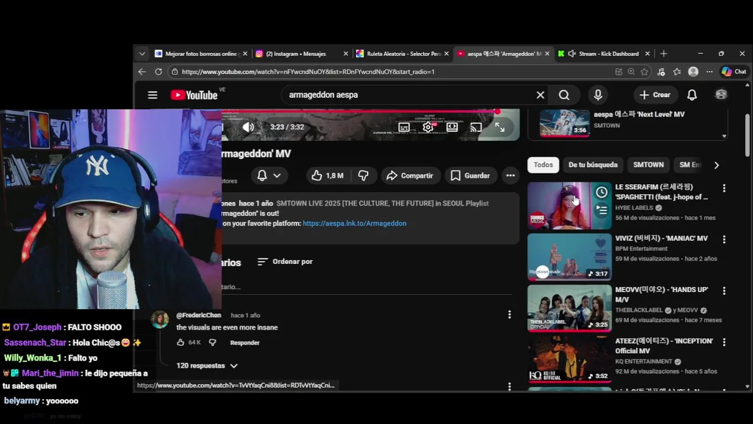Viewport: 753px width, 424px height.
Task: Click the Crear create button
Action: (x=655, y=95)
